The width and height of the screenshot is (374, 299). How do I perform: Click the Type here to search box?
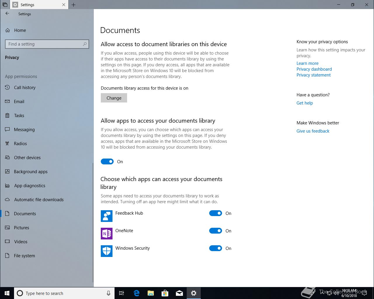64,293
